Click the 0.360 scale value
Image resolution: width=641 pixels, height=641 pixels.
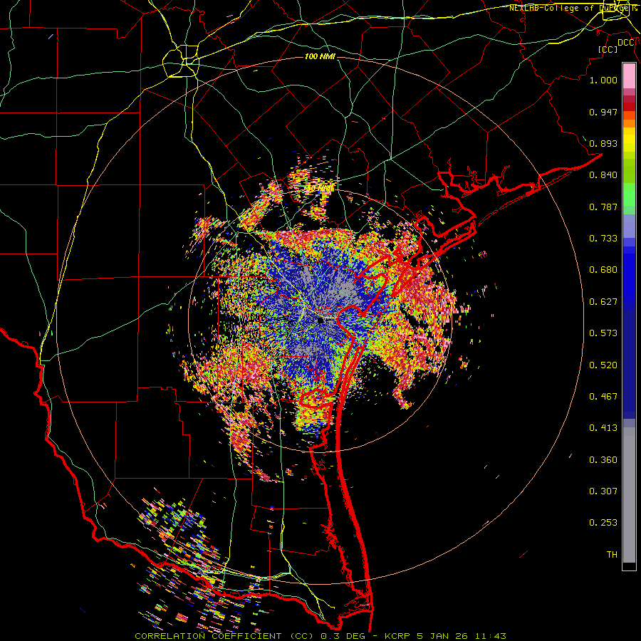click(x=603, y=459)
